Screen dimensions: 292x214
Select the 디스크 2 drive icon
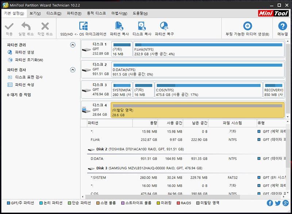pyautogui.click(x=87, y=70)
